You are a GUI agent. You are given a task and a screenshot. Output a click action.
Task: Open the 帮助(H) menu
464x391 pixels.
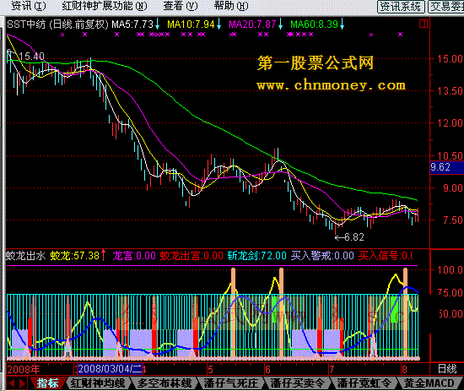pyautogui.click(x=231, y=6)
